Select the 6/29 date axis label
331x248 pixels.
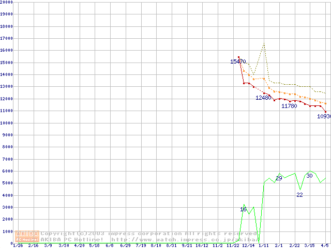[125, 245]
